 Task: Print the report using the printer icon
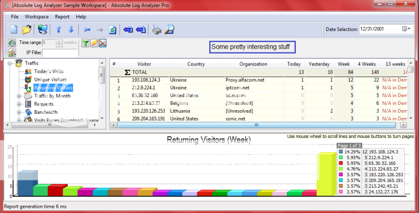pyautogui.click(x=156, y=30)
